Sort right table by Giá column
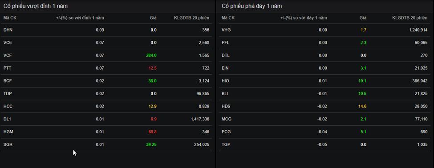Image resolution: width=434 pixels, height=168 pixels. pos(363,18)
